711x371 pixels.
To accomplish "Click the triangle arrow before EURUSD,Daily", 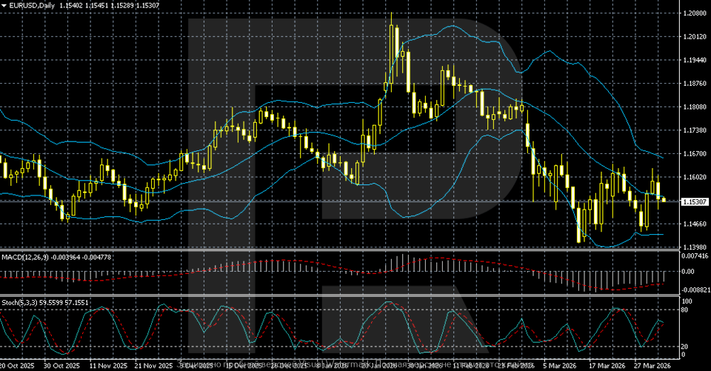I will pyautogui.click(x=3, y=4).
